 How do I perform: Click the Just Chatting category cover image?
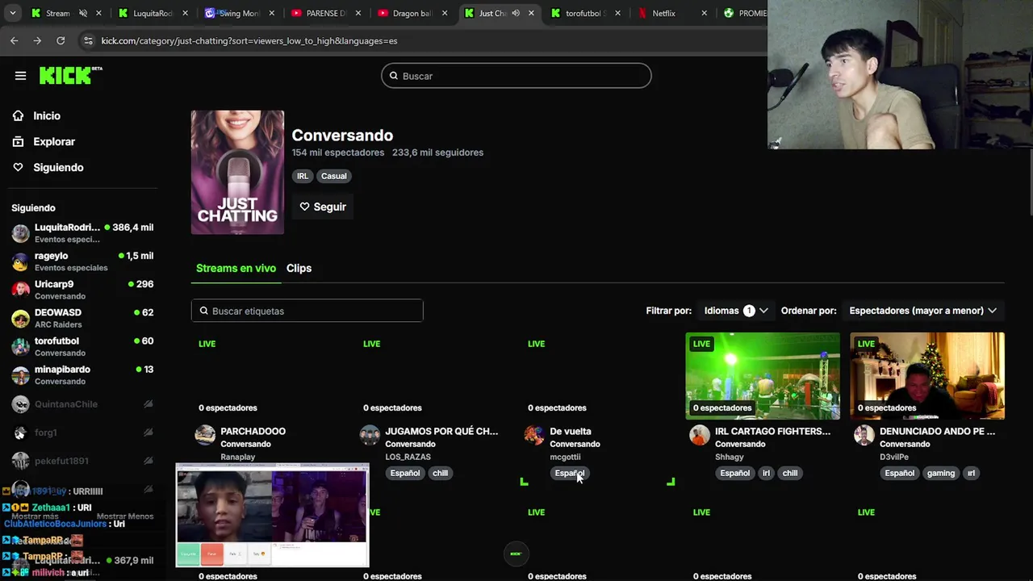(237, 173)
